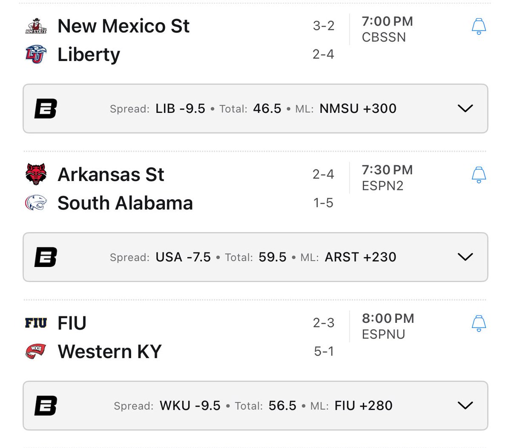
Task: Select the FIU +280 moneyline
Action: point(364,406)
